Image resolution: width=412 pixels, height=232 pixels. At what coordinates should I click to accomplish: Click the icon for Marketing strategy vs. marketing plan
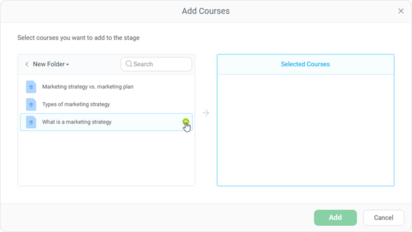point(31,87)
